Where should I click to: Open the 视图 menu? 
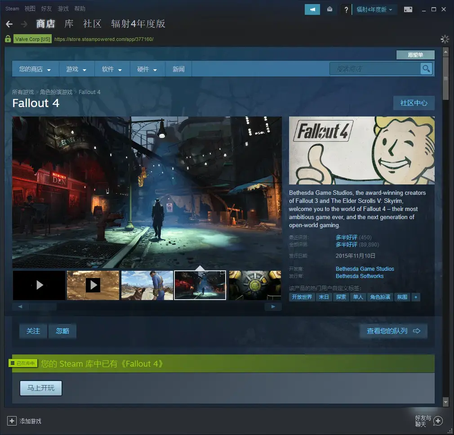[30, 9]
